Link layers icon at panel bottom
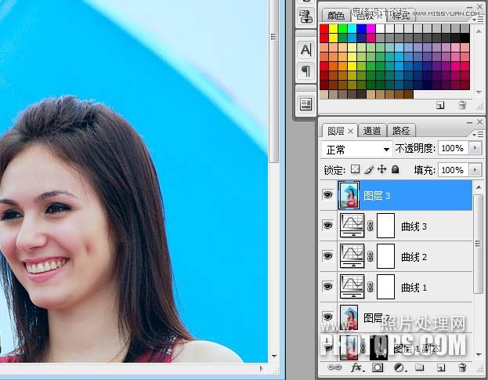This screenshot has height=380, width=488. [334, 367]
